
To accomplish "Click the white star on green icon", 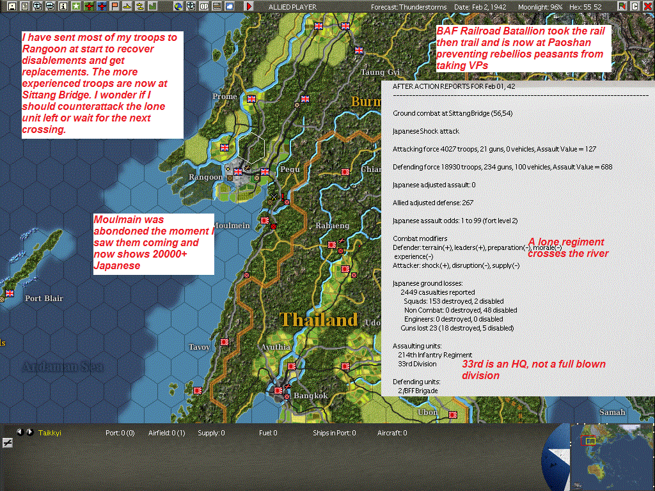I will (x=76, y=6).
